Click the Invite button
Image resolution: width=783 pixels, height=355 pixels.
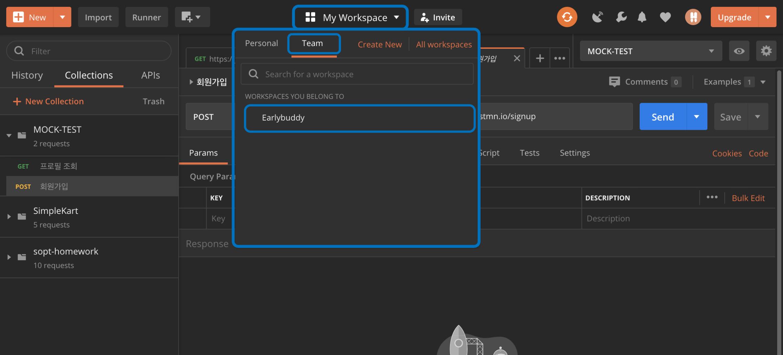tap(438, 17)
